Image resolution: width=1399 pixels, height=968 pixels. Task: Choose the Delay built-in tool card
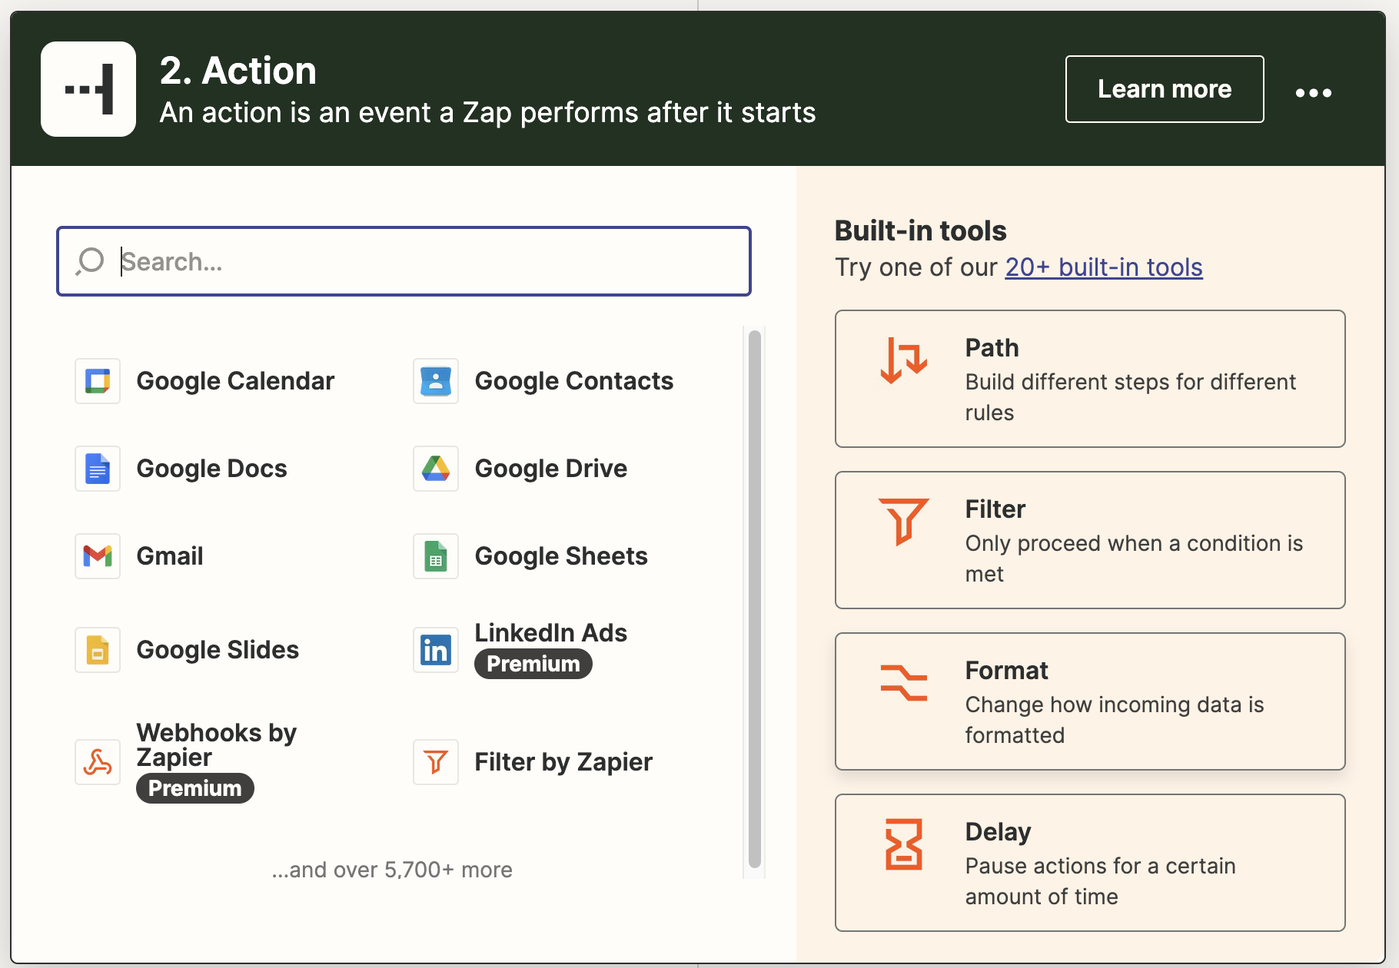click(1090, 863)
